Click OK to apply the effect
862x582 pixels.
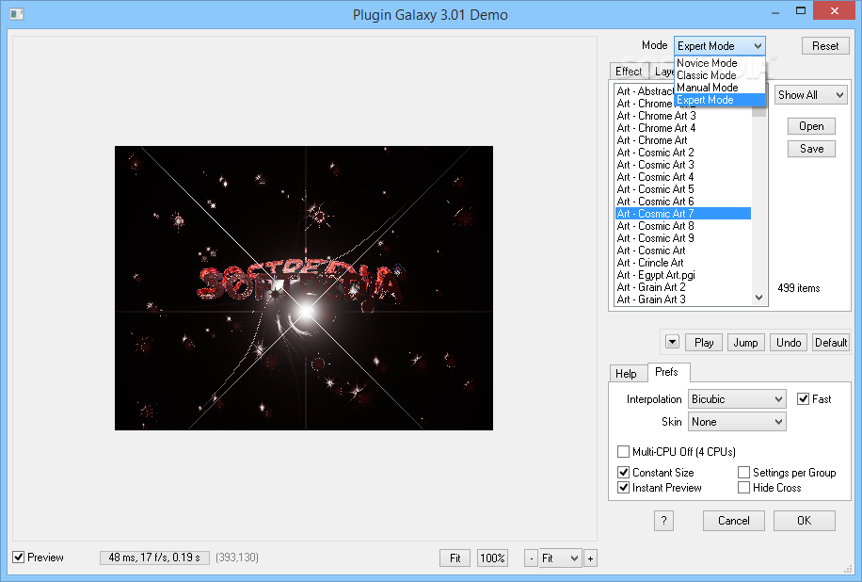pos(804,521)
